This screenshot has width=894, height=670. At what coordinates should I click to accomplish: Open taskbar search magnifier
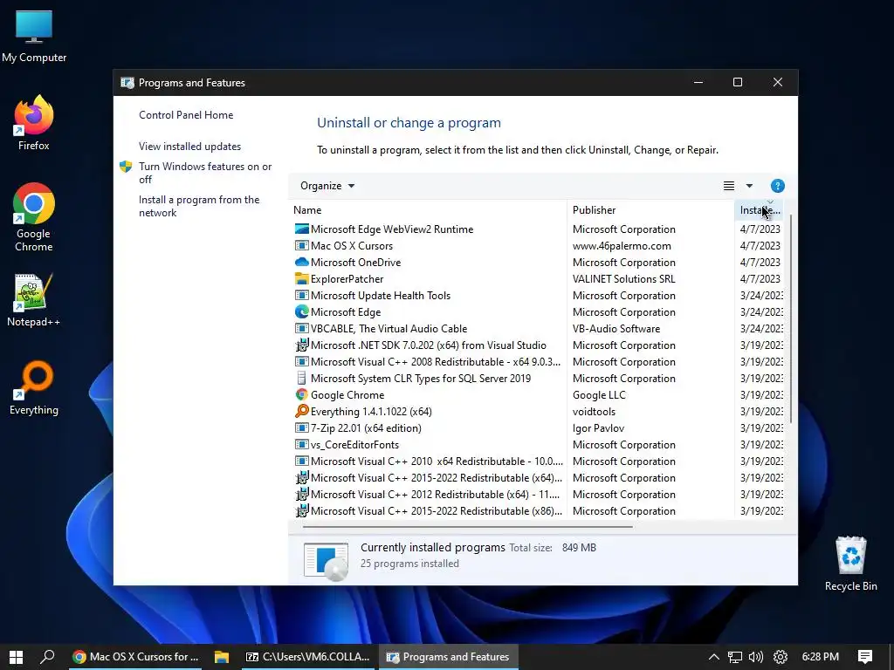(x=47, y=657)
